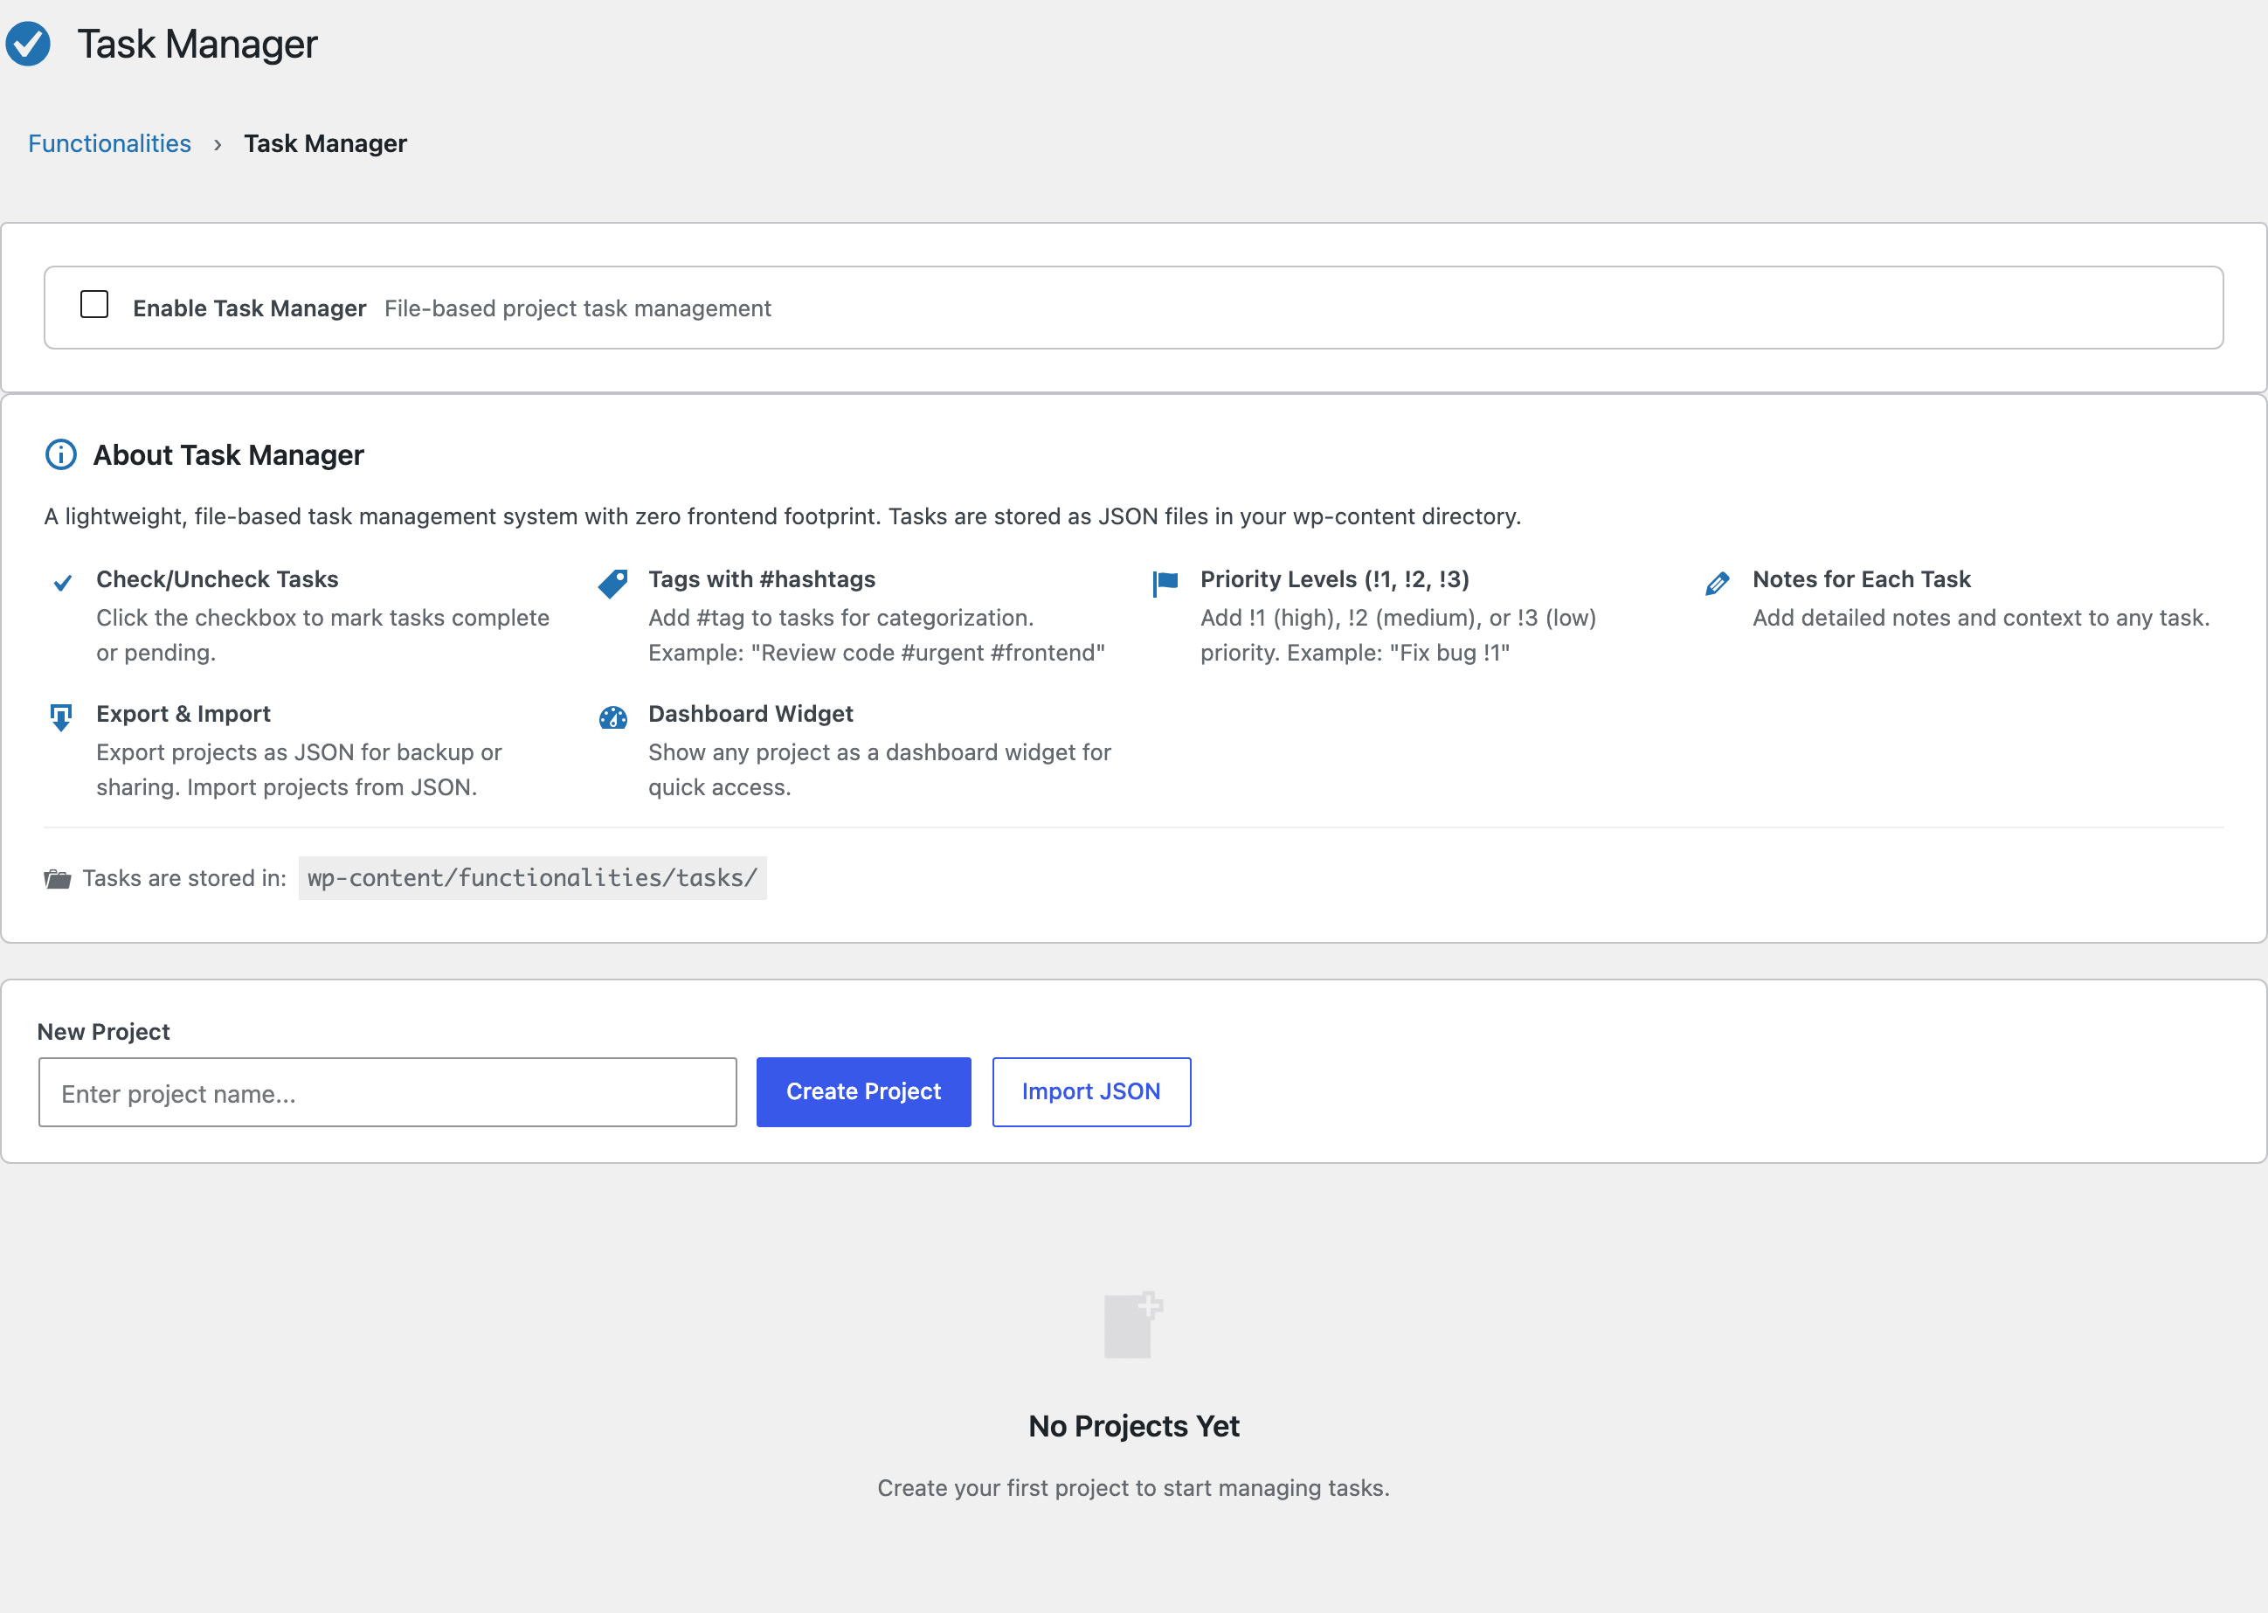Click the File-based project task management description
Viewport: 2268px width, 1613px height.
tap(578, 309)
